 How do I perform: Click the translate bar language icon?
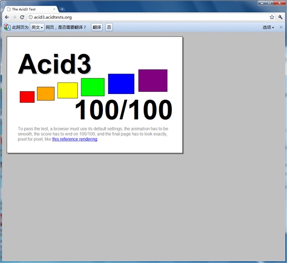[x=7, y=27]
